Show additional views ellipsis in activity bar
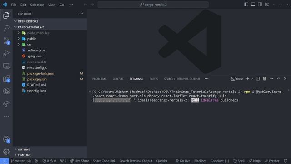291x164 pixels. point(6,116)
